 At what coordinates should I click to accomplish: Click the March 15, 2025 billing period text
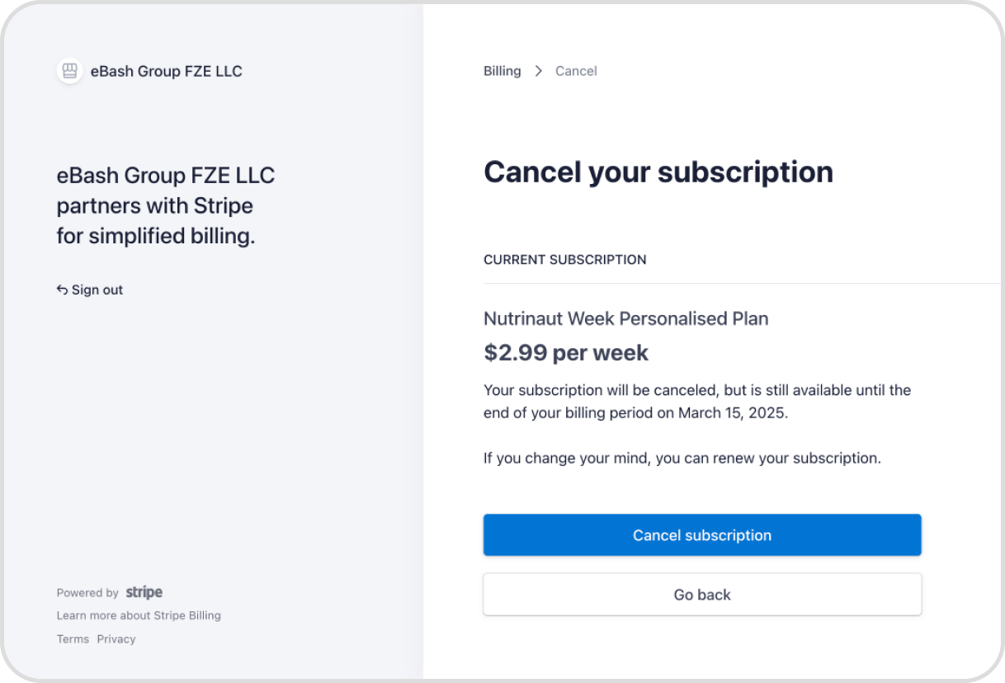[x=732, y=413]
